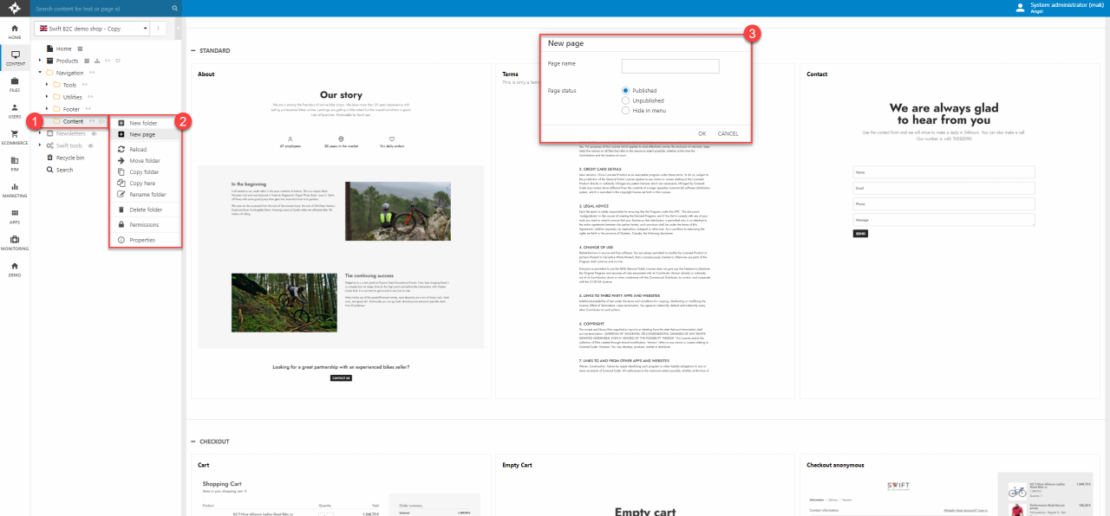1110x516 pixels.
Task: Collapse the Navigation tree folder
Action: coord(40,73)
